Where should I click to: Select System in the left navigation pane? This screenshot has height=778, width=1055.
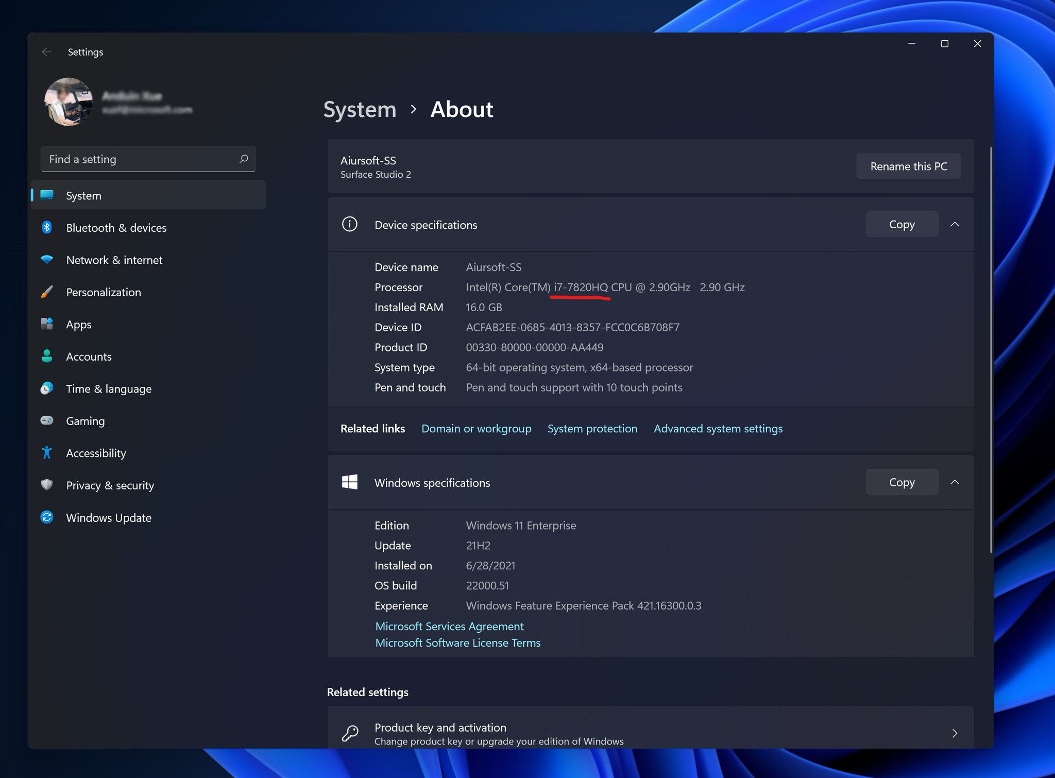click(x=83, y=195)
